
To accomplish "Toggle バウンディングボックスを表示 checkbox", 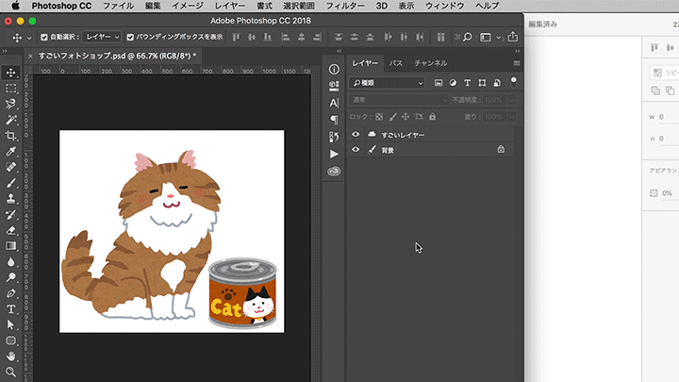I will pyautogui.click(x=130, y=37).
